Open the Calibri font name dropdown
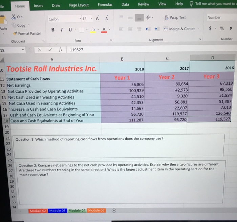Image resolution: width=237 pixels, height=222 pixels. point(80,19)
